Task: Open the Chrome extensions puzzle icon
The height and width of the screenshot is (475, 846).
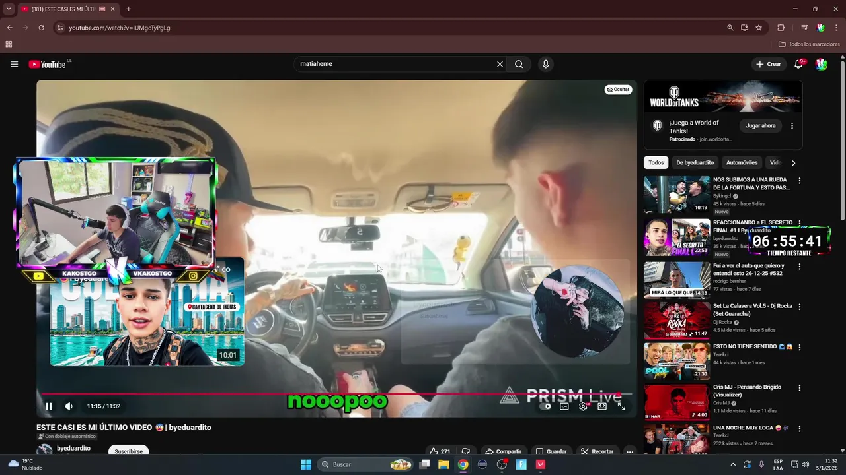Action: [781, 28]
